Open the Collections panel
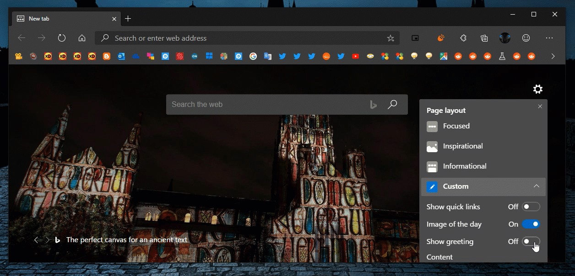Viewport: 575px width, 276px height. [484, 38]
